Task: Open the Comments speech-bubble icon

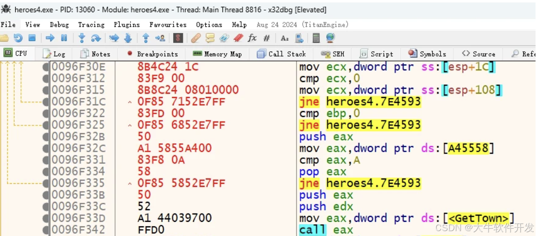Action: (x=210, y=38)
